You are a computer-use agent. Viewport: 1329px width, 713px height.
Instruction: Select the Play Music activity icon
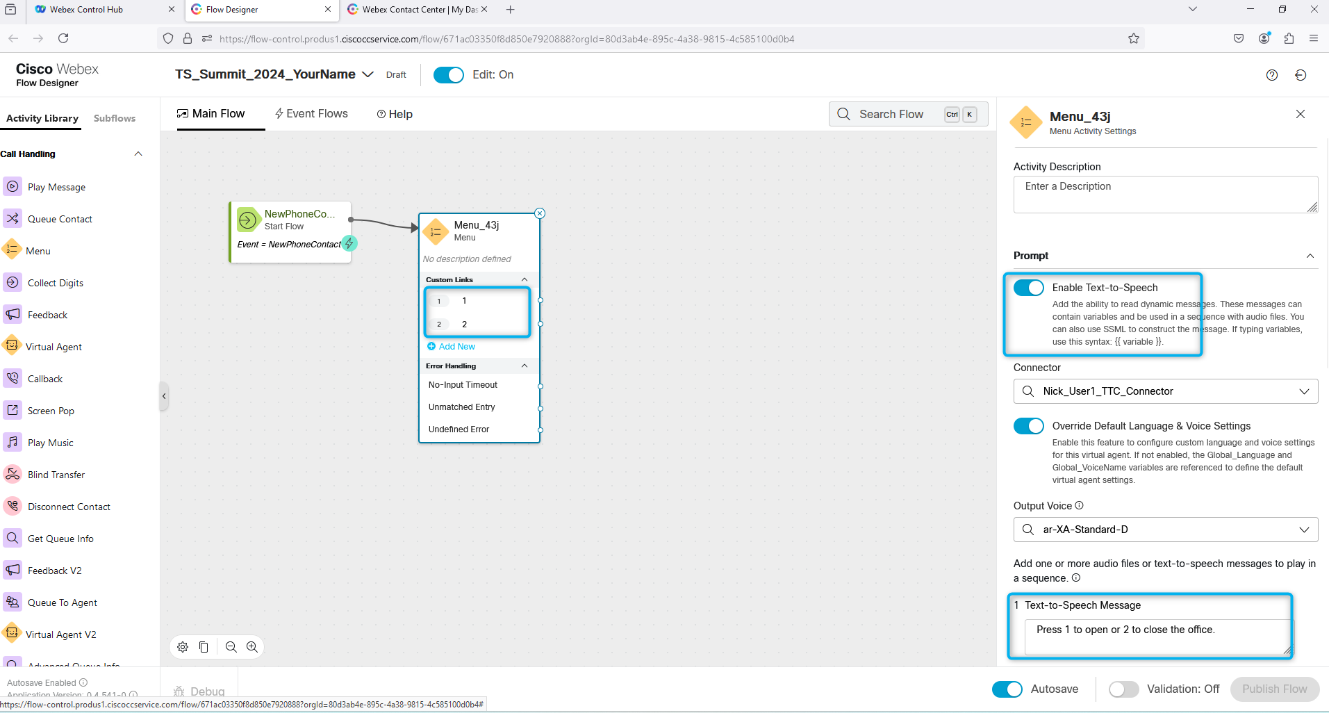(13, 442)
